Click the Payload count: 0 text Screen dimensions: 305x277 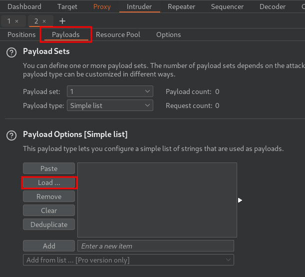192,91
